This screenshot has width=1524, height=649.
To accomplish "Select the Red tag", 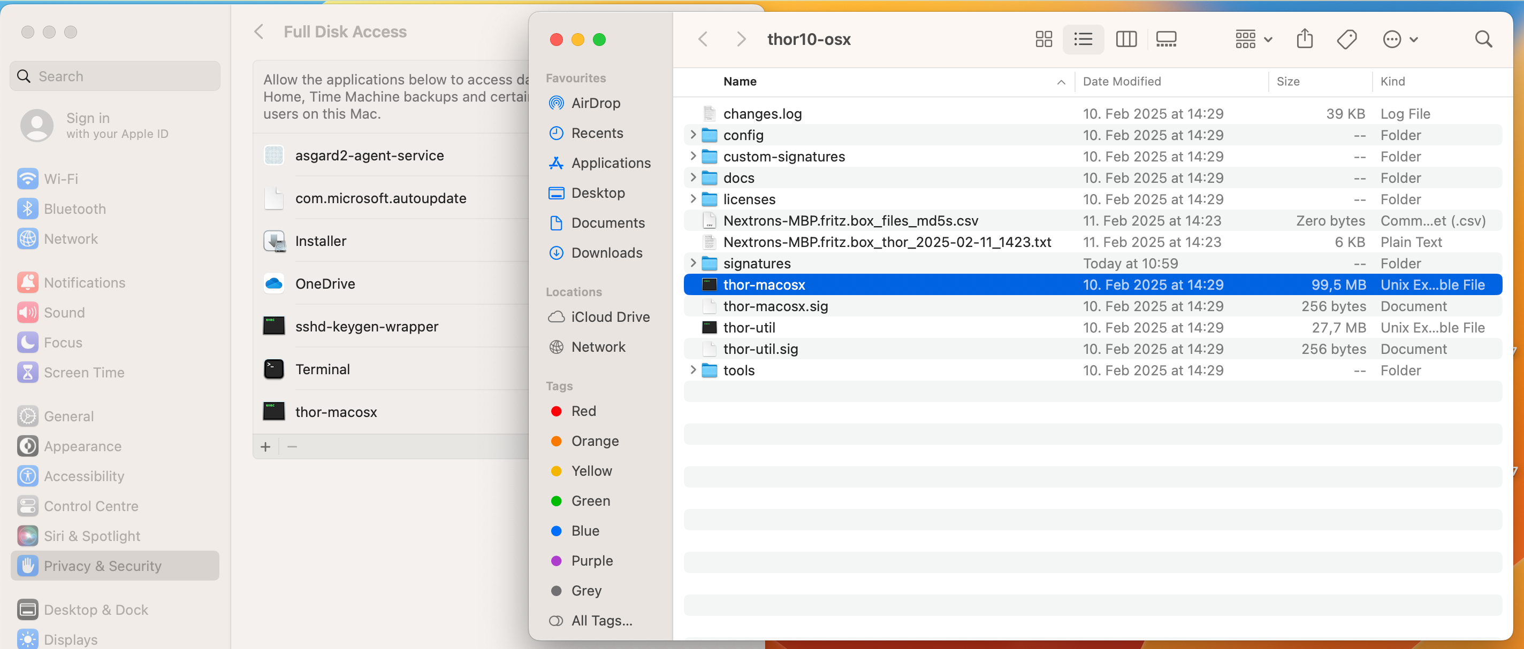I will pos(583,411).
